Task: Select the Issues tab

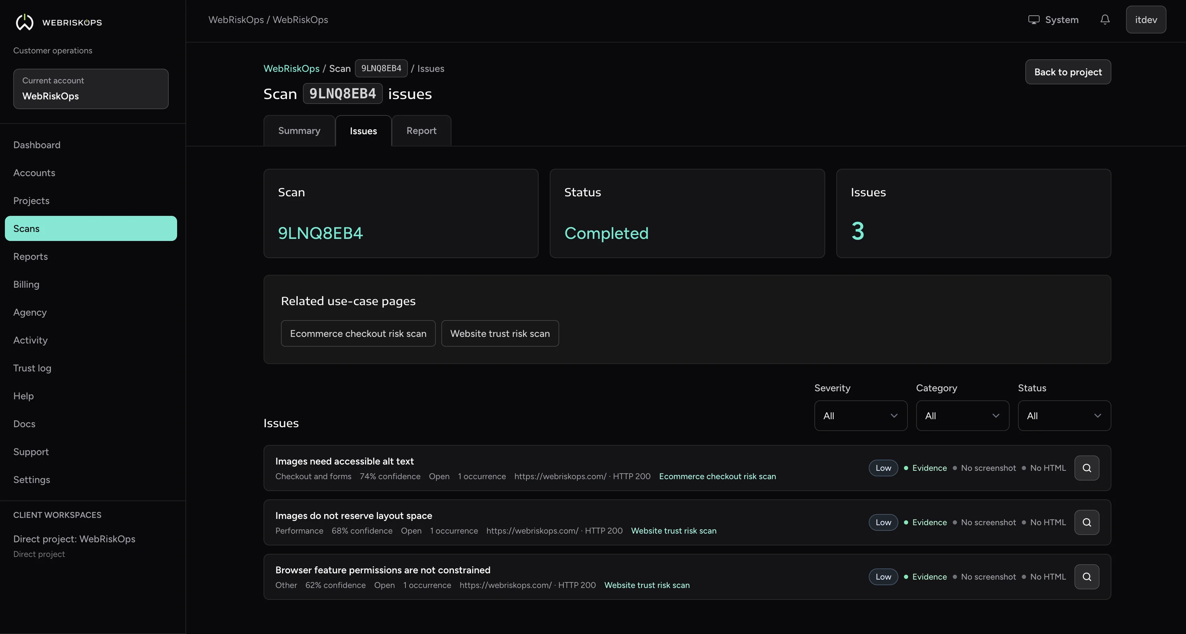Action: [x=363, y=131]
